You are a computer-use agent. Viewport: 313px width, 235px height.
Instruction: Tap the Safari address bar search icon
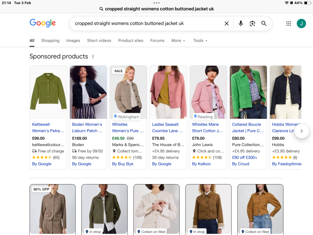tap(101, 9)
